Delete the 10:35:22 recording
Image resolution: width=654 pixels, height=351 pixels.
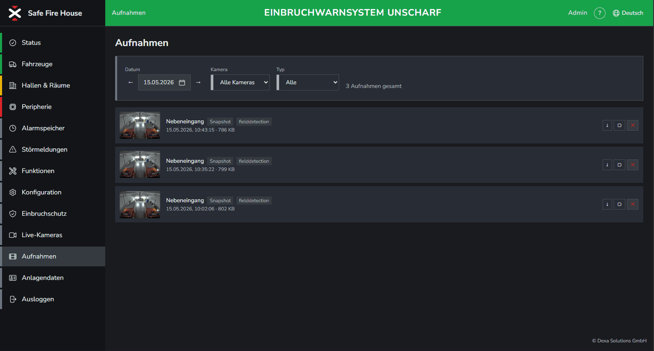click(633, 165)
